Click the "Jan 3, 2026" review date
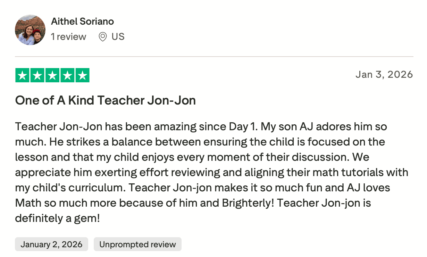This screenshot has height=257, width=427. coord(384,74)
